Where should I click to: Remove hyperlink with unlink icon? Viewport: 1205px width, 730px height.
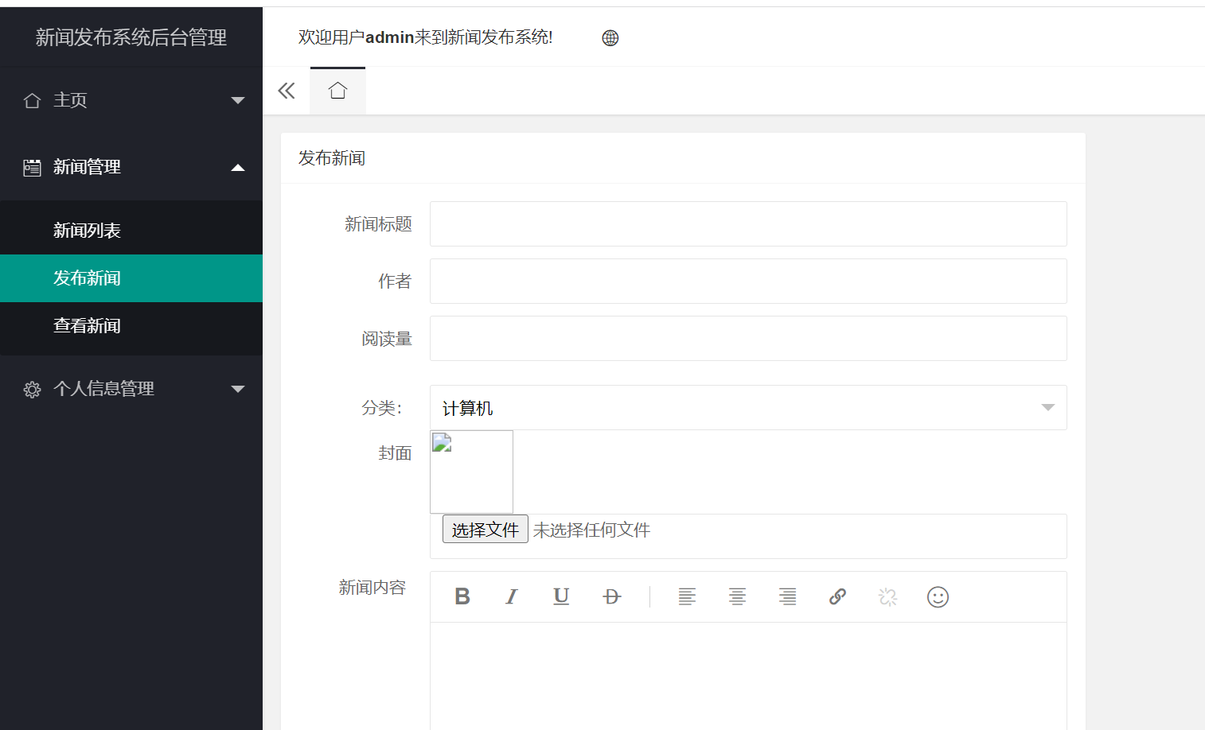[x=887, y=596]
